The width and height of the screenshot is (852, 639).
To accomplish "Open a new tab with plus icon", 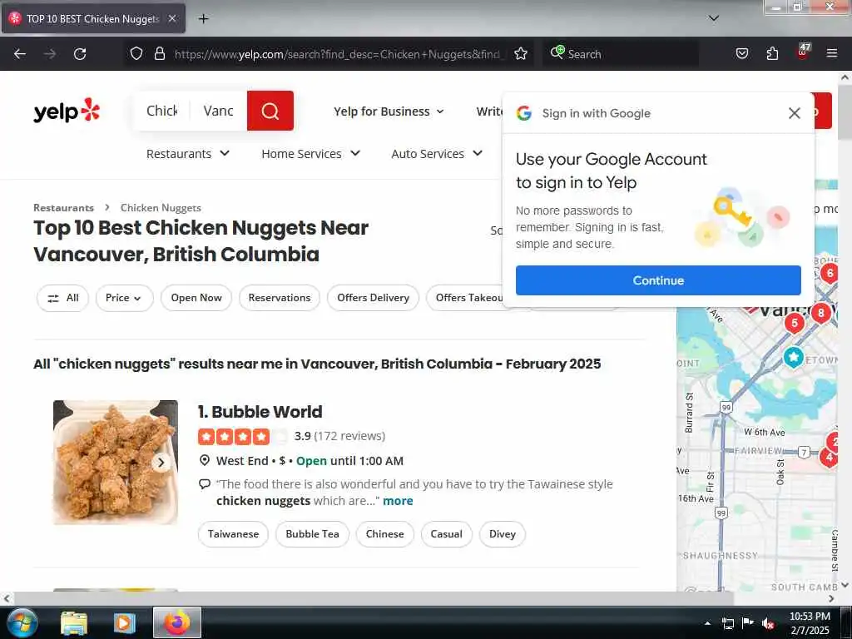I will [x=203, y=18].
